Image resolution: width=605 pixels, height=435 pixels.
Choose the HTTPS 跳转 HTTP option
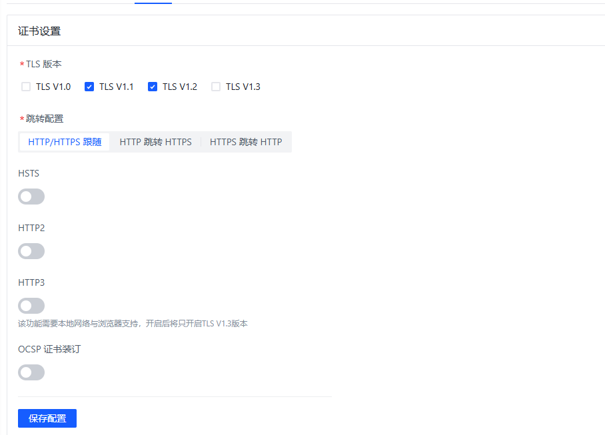tap(246, 142)
